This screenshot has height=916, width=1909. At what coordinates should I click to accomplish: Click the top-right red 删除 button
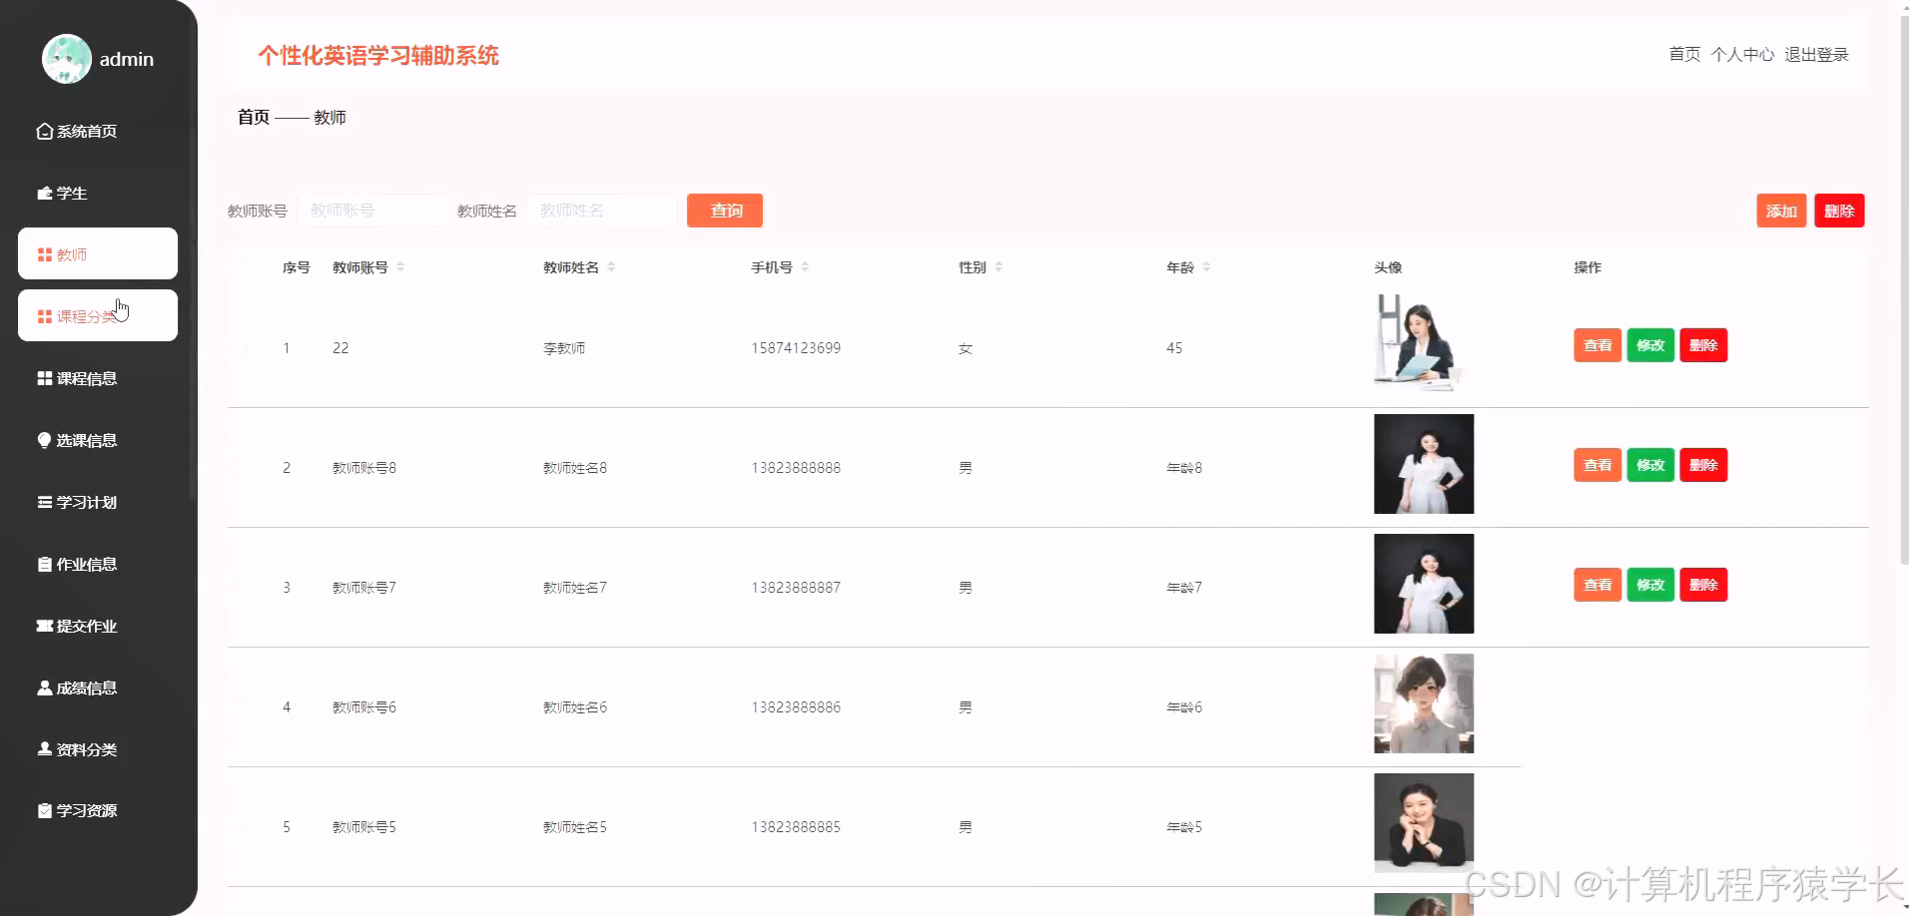pos(1839,211)
